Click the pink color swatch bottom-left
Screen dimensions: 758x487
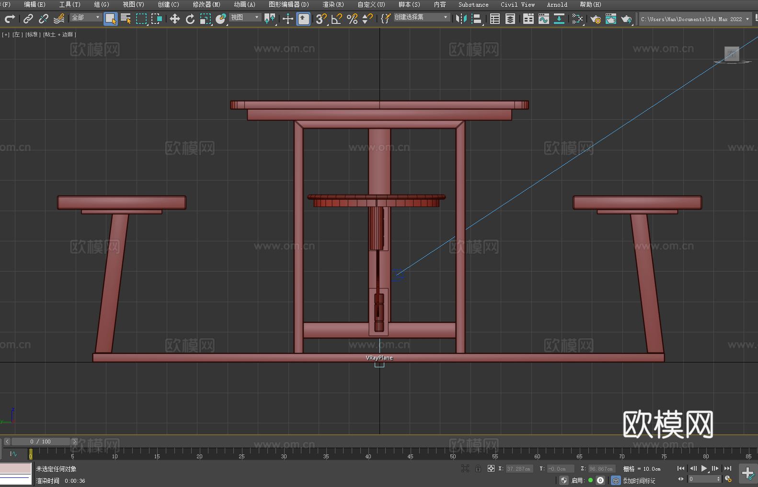(16, 468)
